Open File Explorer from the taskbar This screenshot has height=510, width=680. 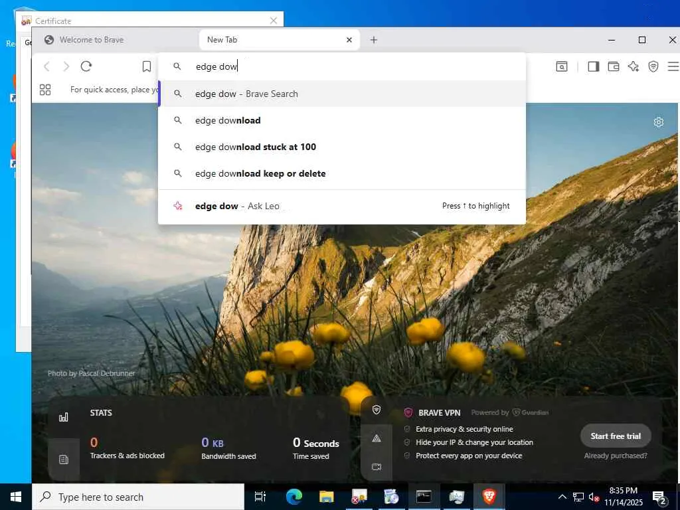pyautogui.click(x=327, y=497)
